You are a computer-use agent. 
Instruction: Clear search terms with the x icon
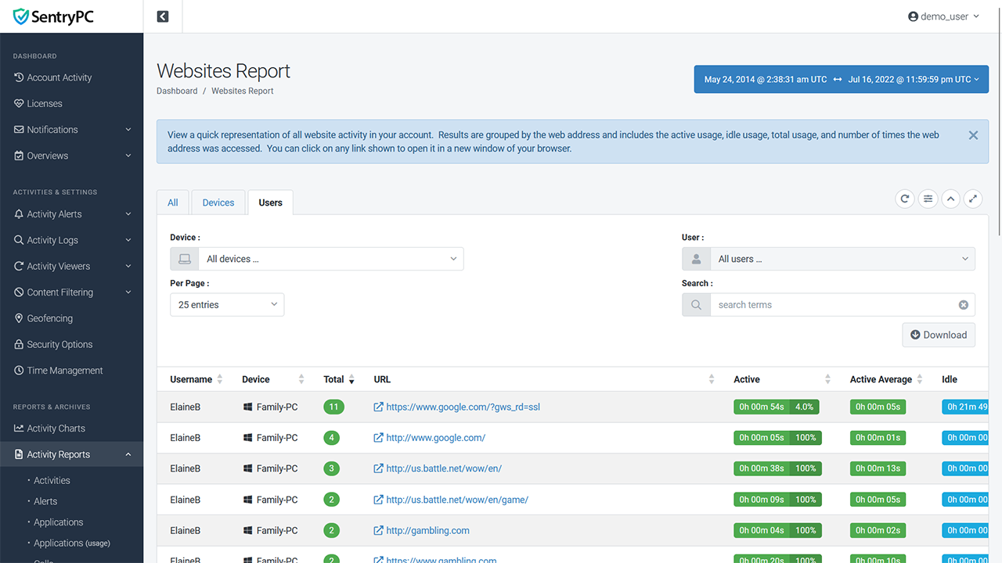[x=963, y=305]
